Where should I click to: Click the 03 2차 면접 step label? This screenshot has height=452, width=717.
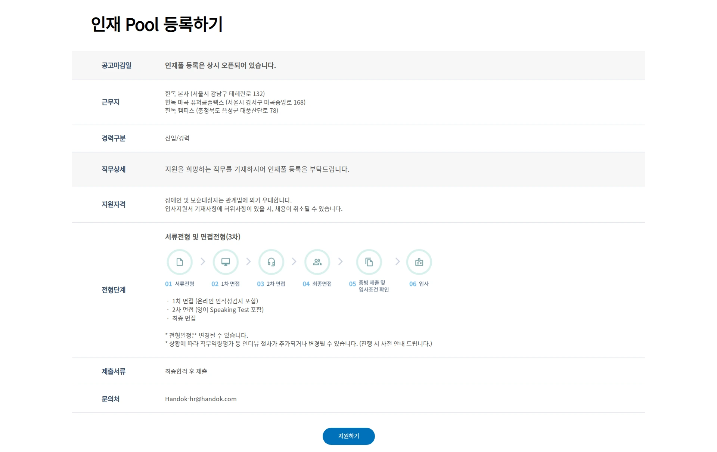[x=271, y=284]
